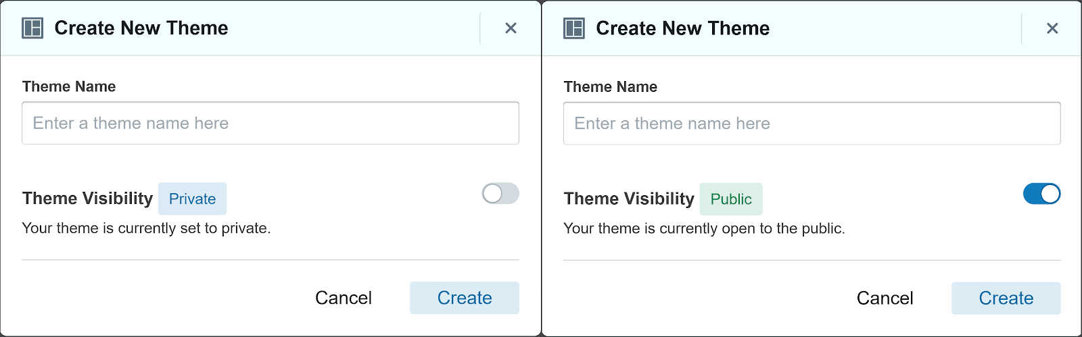This screenshot has height=337, width=1082.
Task: Disable the blue switched-on Theme Visibility toggle
Action: (1041, 194)
